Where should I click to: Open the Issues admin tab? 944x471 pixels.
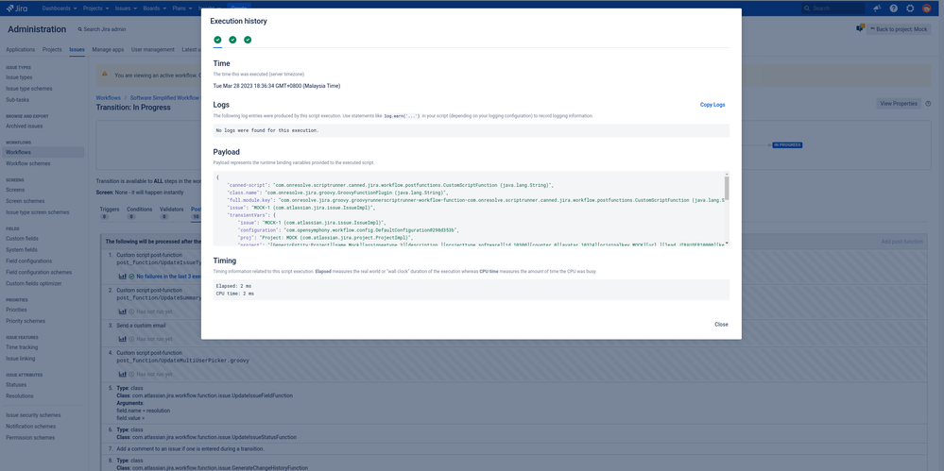click(77, 49)
